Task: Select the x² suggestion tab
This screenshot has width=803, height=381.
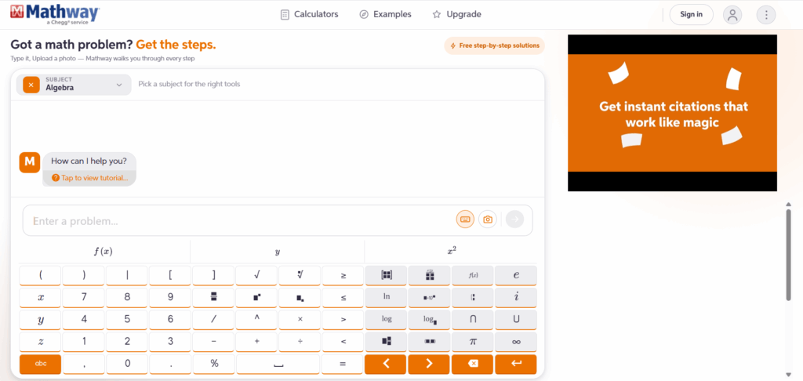Action: click(x=451, y=252)
